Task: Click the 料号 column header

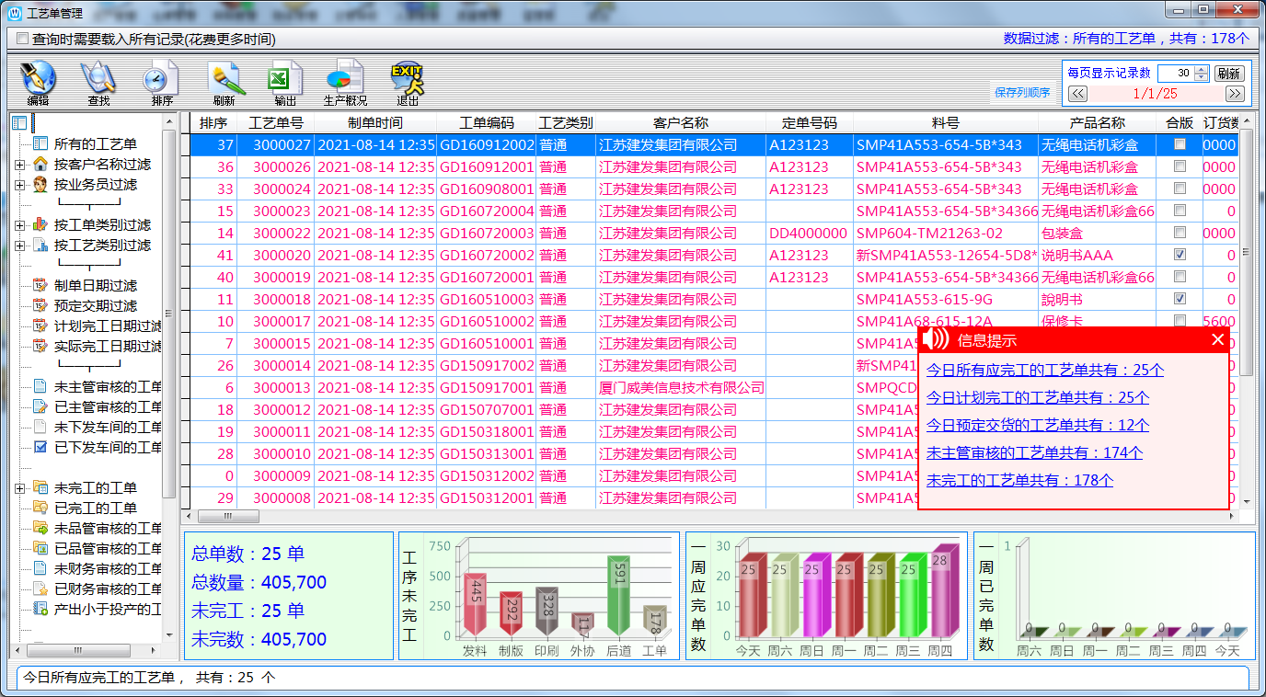Action: (x=946, y=122)
